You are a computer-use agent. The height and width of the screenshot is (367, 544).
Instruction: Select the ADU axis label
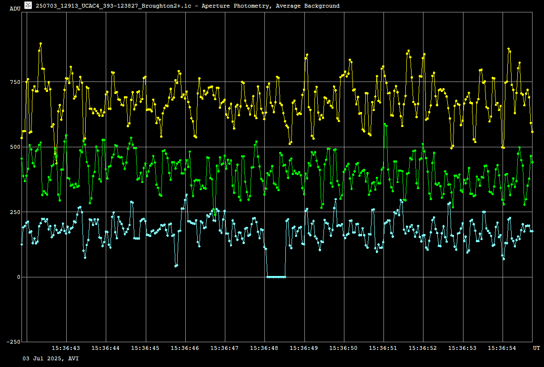pos(15,9)
